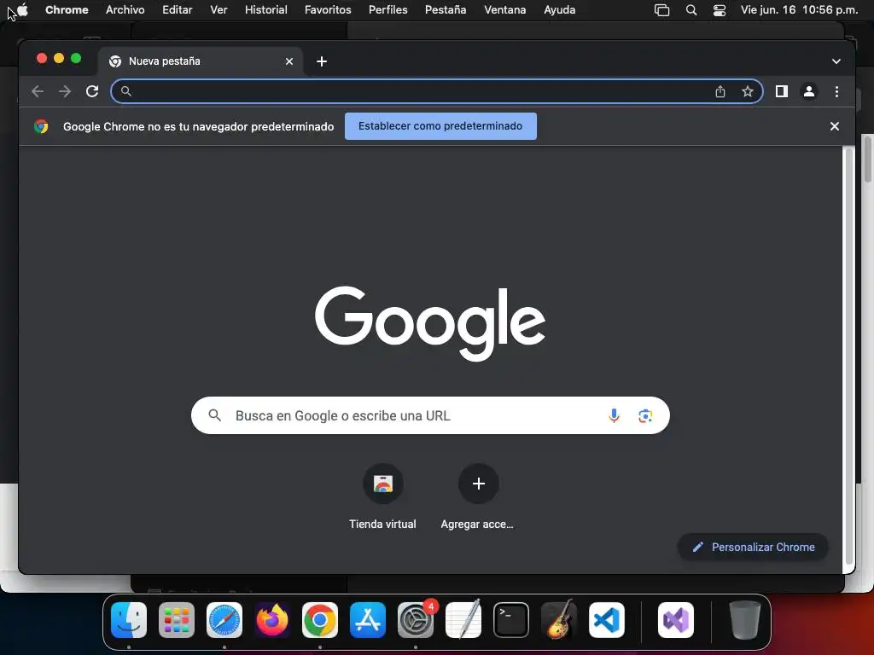
Task: Open a new tab with plus button
Action: (322, 61)
